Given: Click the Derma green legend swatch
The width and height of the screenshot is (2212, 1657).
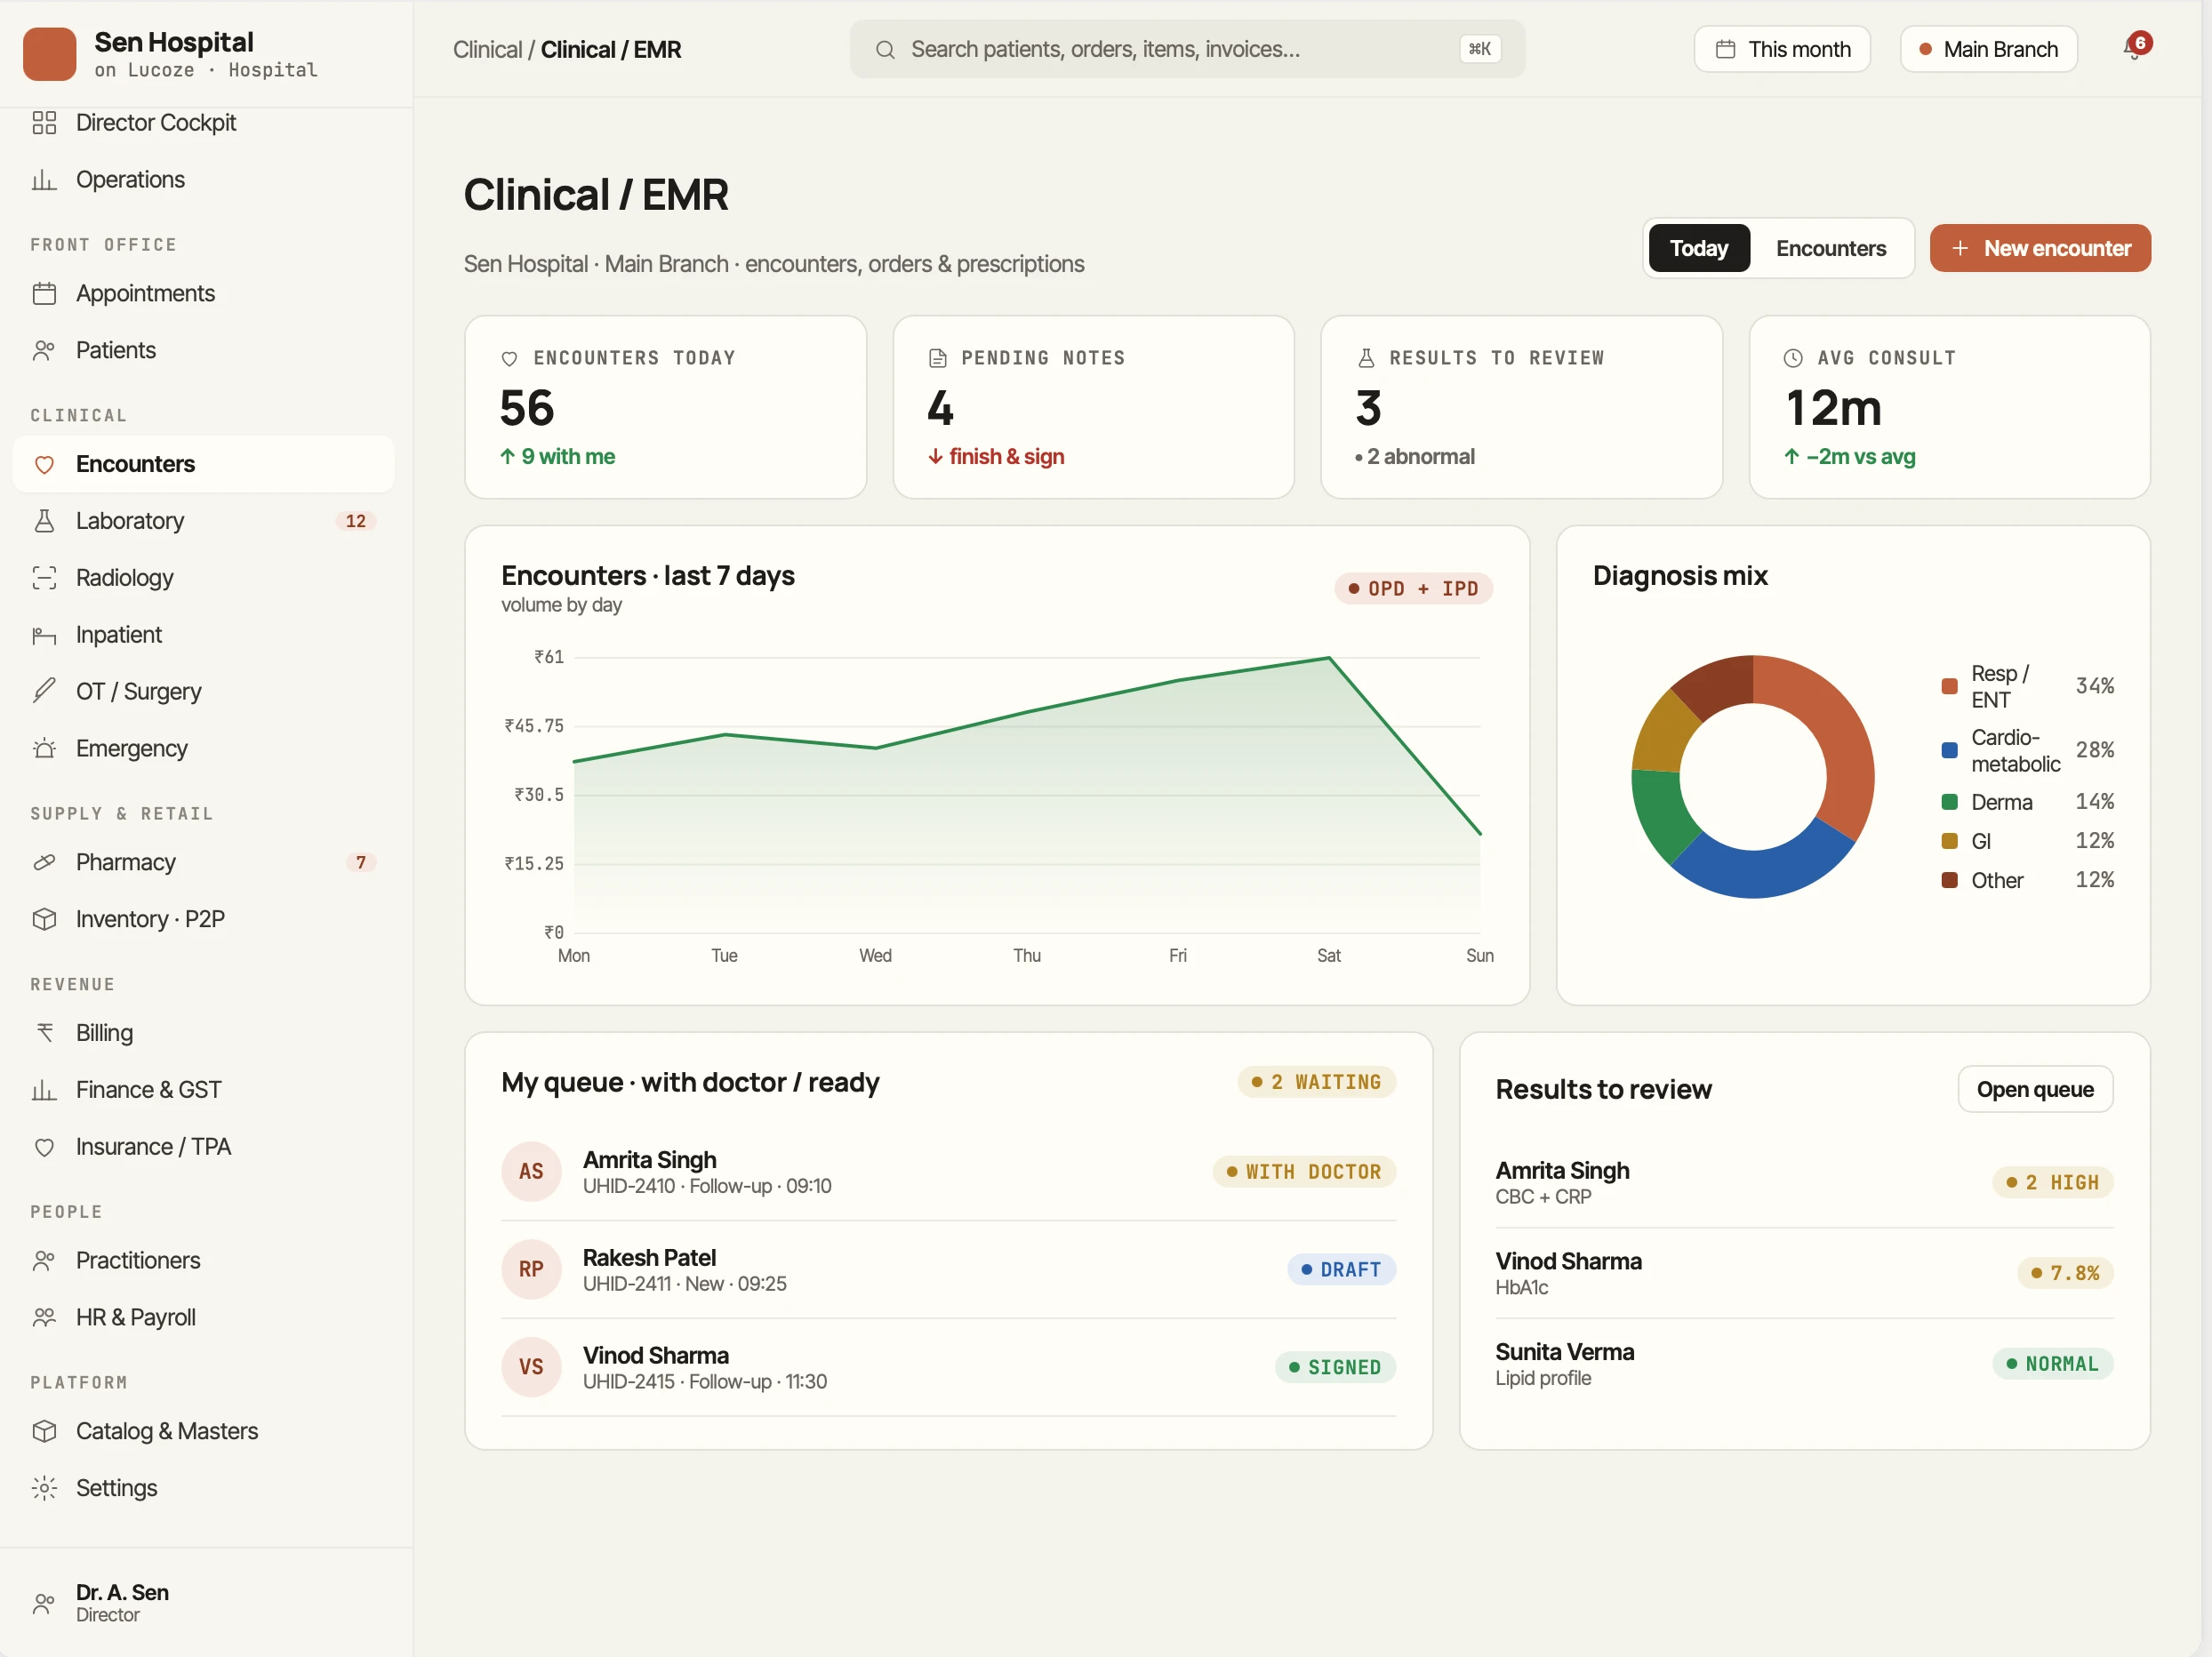Looking at the screenshot, I should 1949,803.
